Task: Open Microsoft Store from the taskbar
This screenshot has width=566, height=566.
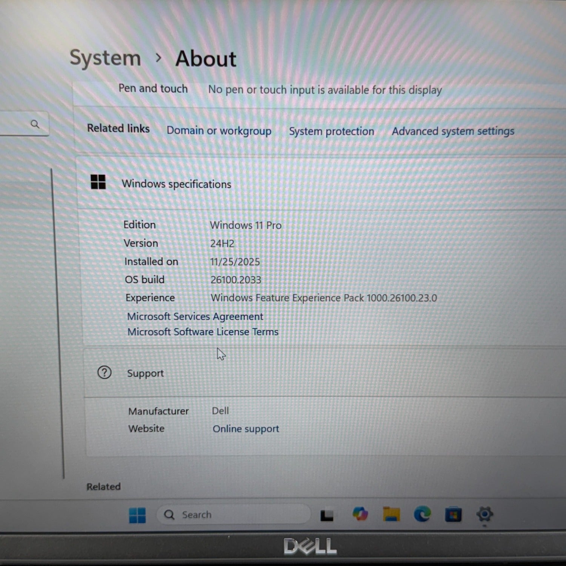Action: click(453, 515)
